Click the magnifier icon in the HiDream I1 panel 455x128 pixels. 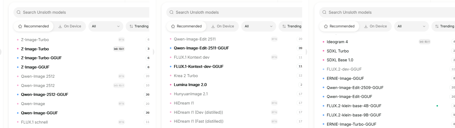(171, 12)
